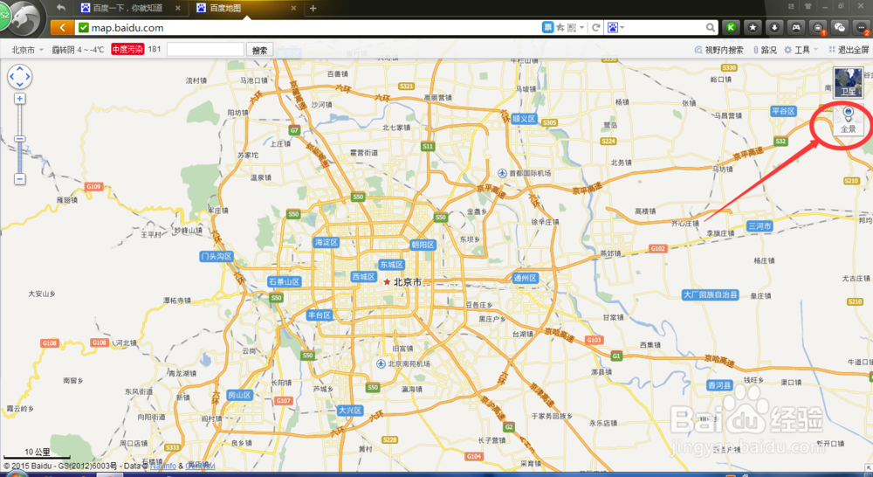The width and height of the screenshot is (873, 477).
Task: Click the grid menu icon in title bar
Action: click(791, 6)
